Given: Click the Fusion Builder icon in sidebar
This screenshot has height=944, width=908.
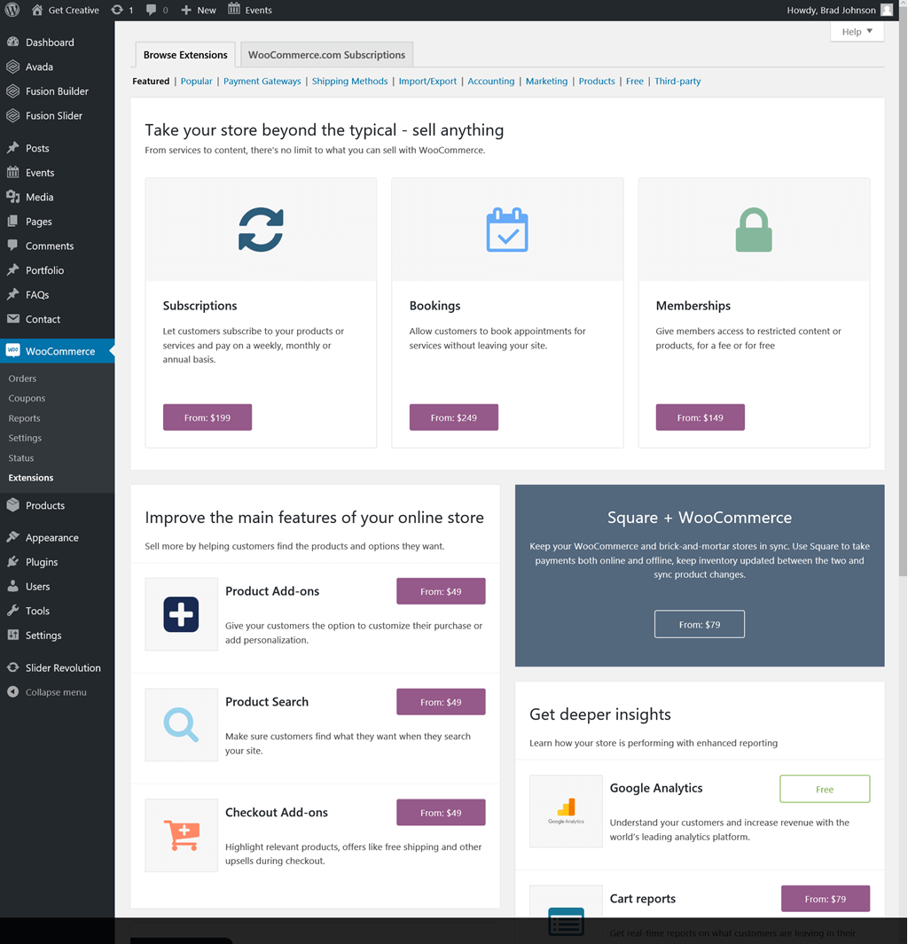Looking at the screenshot, I should coord(12,91).
